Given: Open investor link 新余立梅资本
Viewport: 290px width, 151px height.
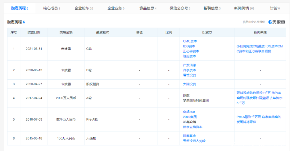Looking at the screenshot, I should click(x=193, y=127).
